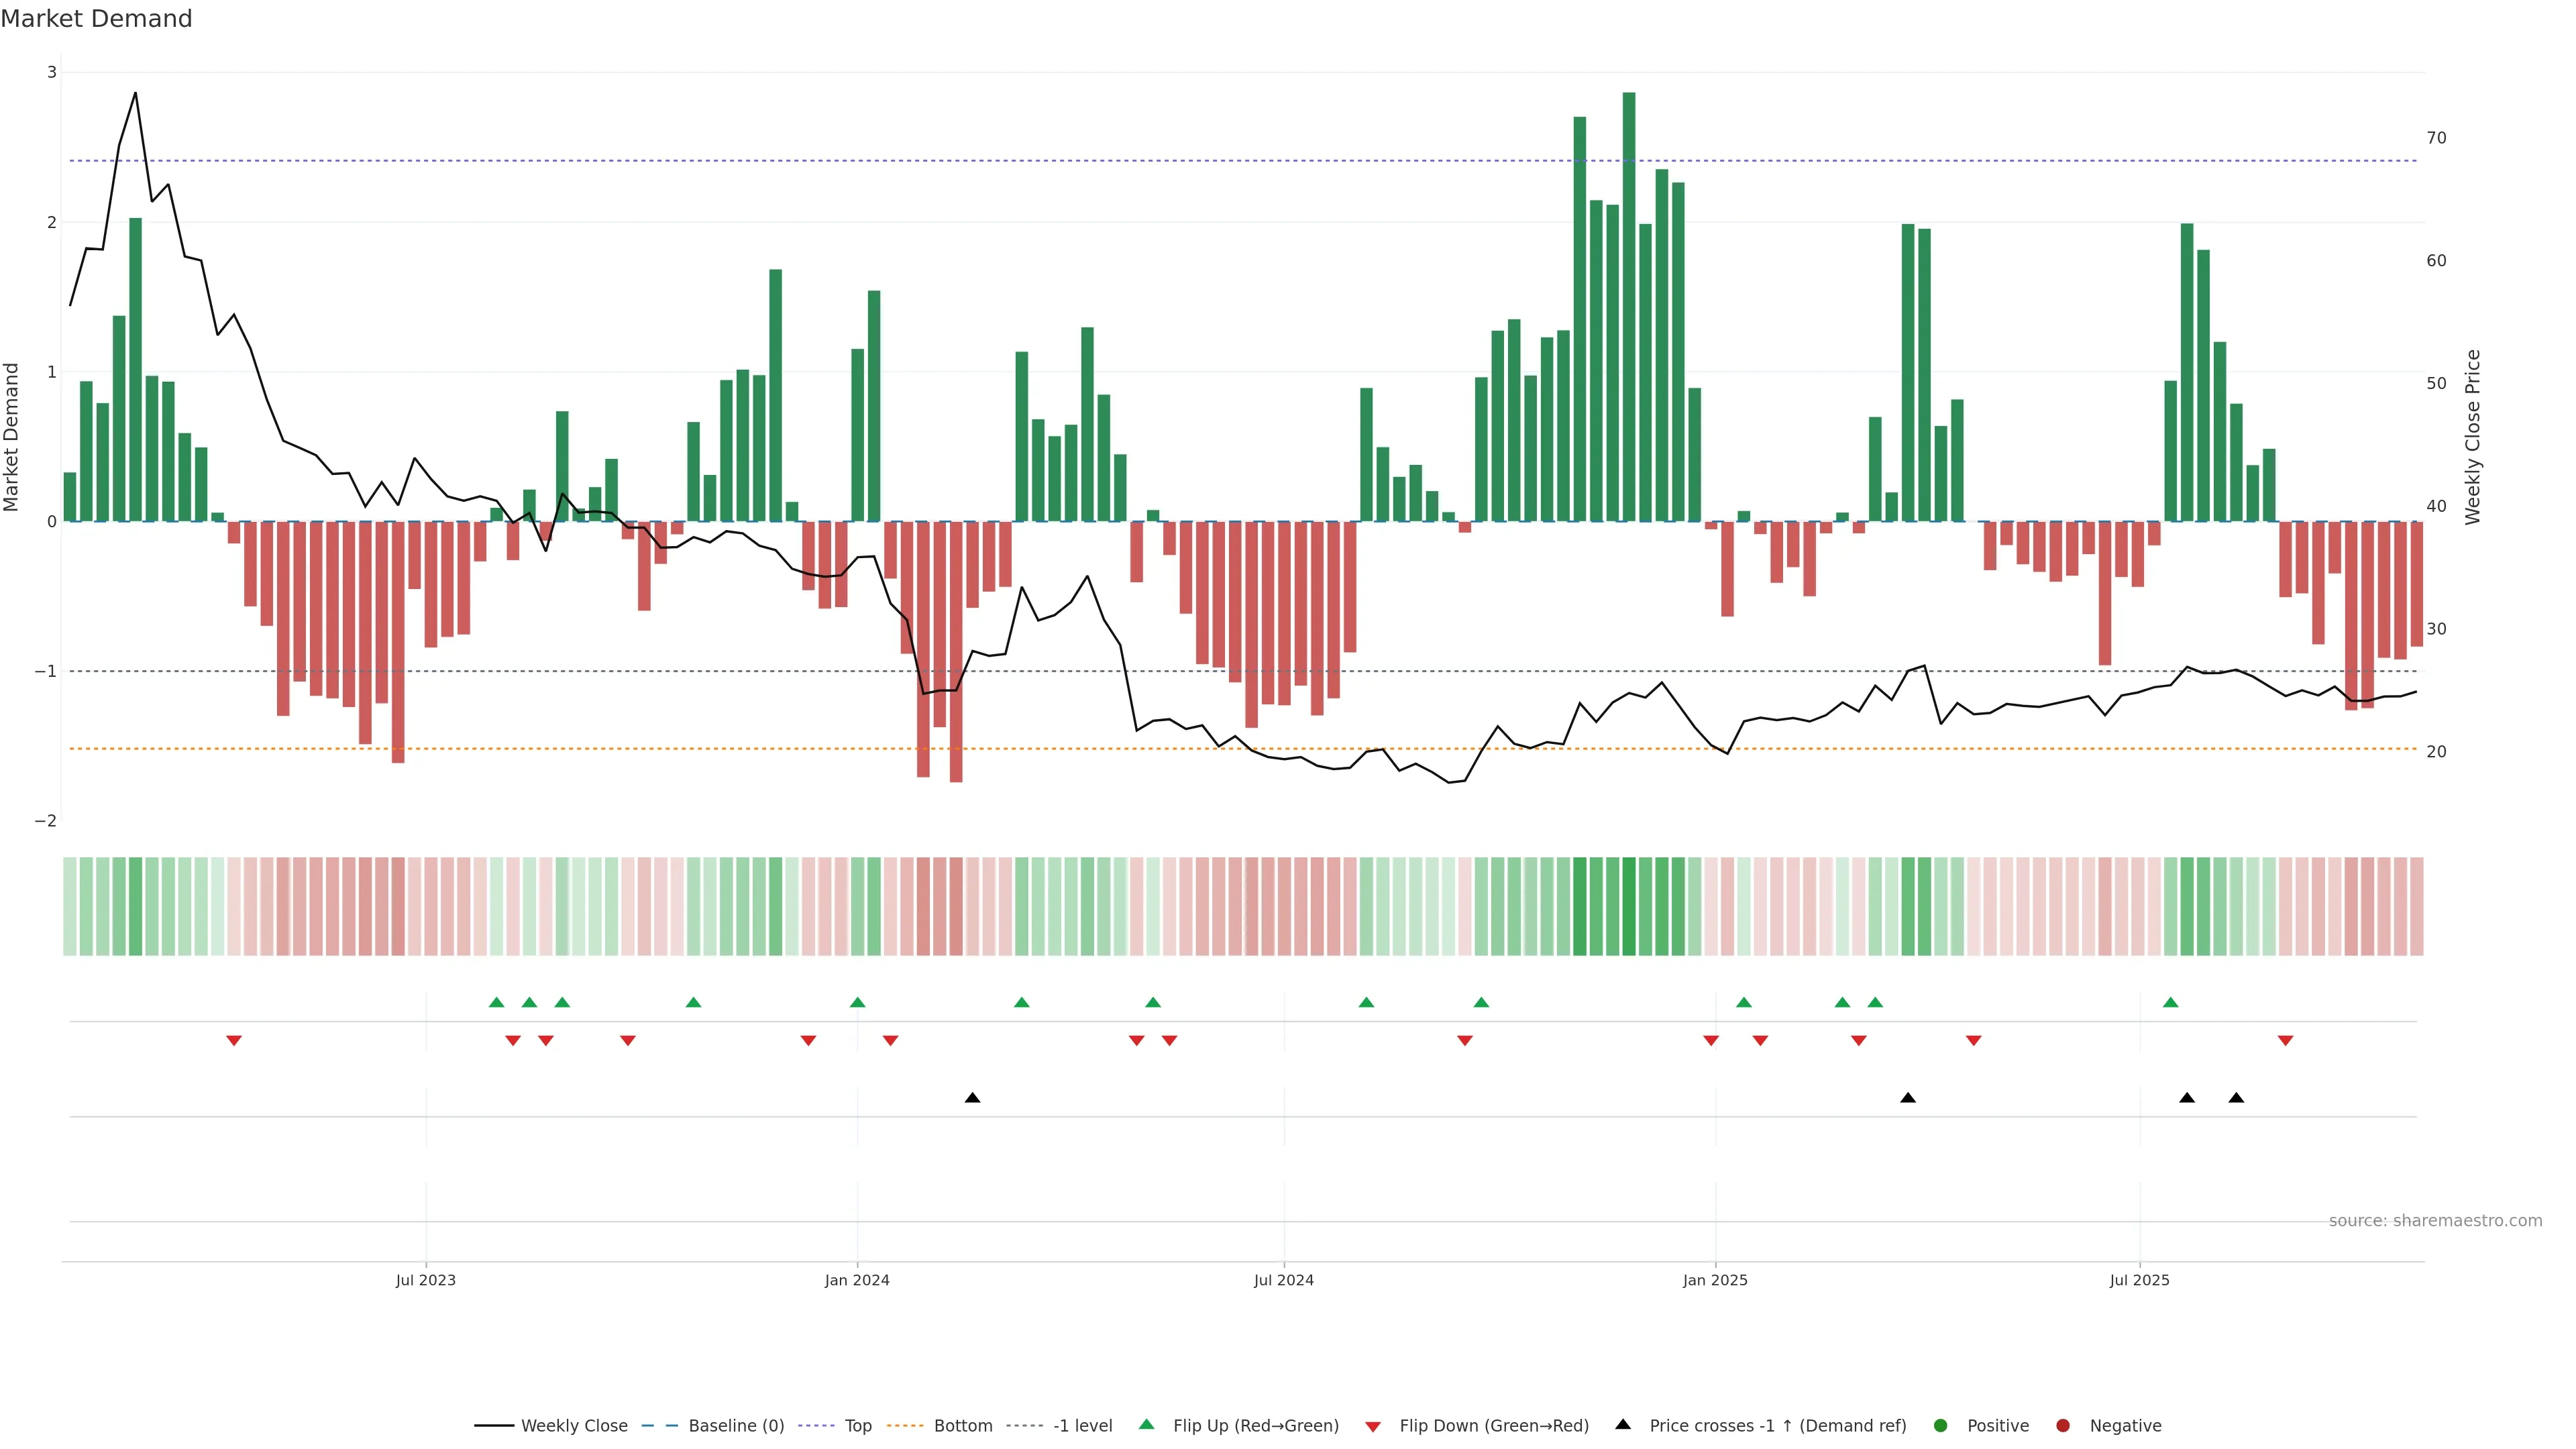Click the green Flip Up triangle legend icon
2576x1449 pixels.
(1147, 1425)
